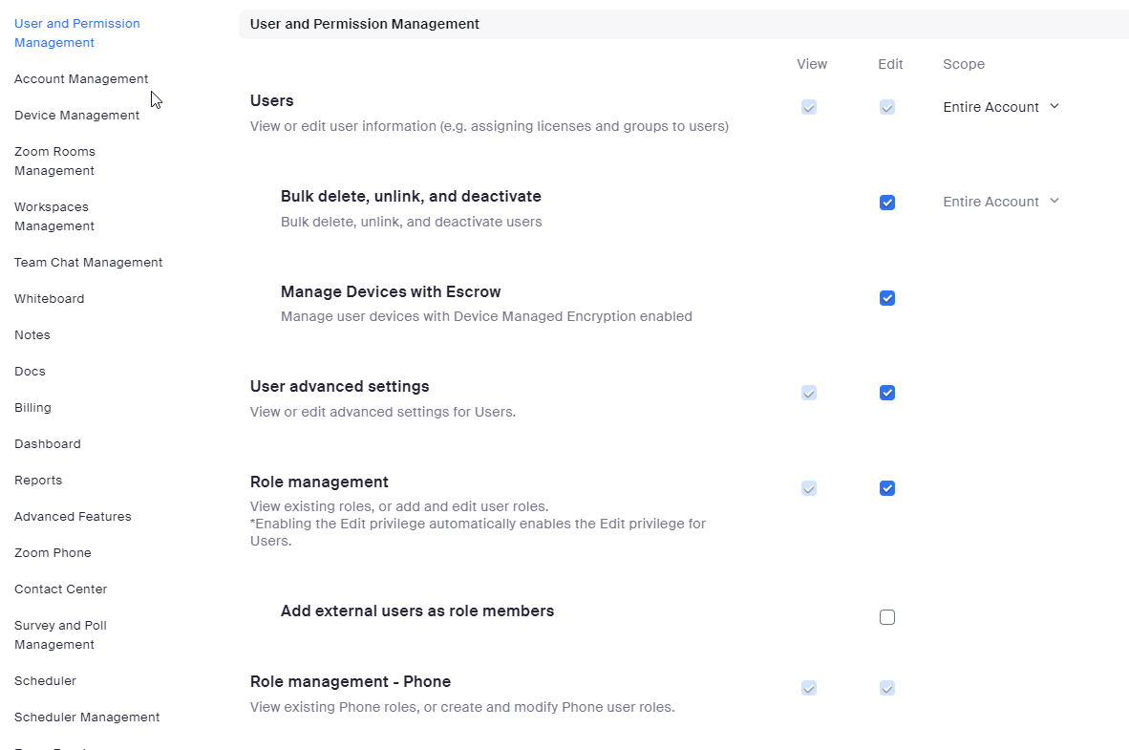Image resolution: width=1129 pixels, height=750 pixels.
Task: Select Contact Center in sidebar
Action: click(60, 589)
